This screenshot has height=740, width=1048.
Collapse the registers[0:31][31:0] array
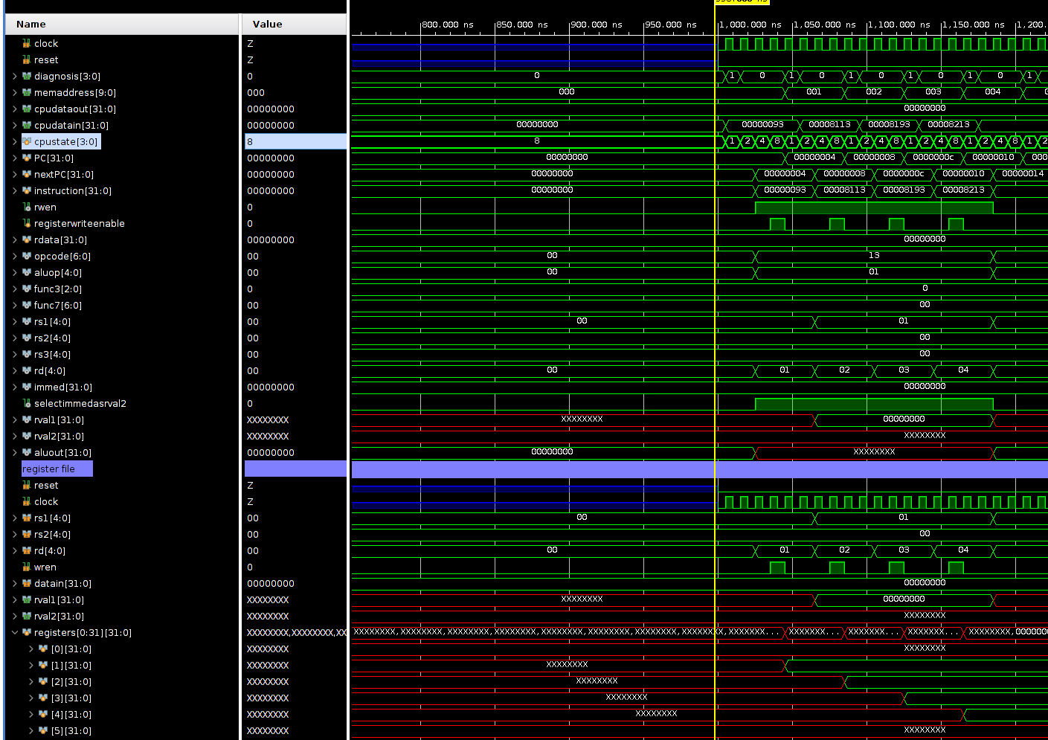tap(15, 632)
